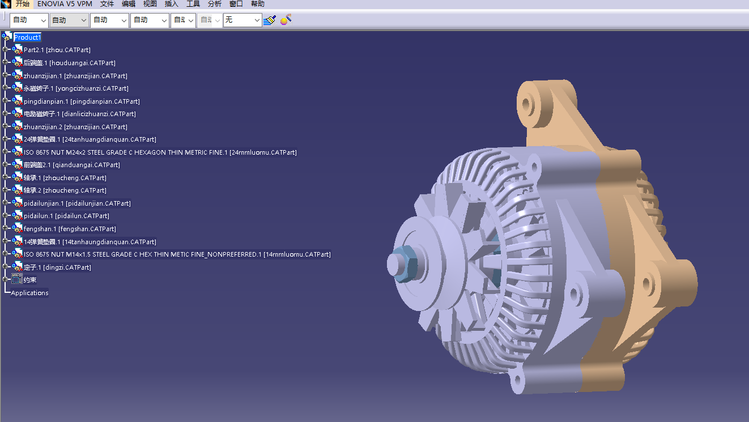Open the 视图 menu
Image resolution: width=749 pixels, height=422 pixels.
point(150,4)
